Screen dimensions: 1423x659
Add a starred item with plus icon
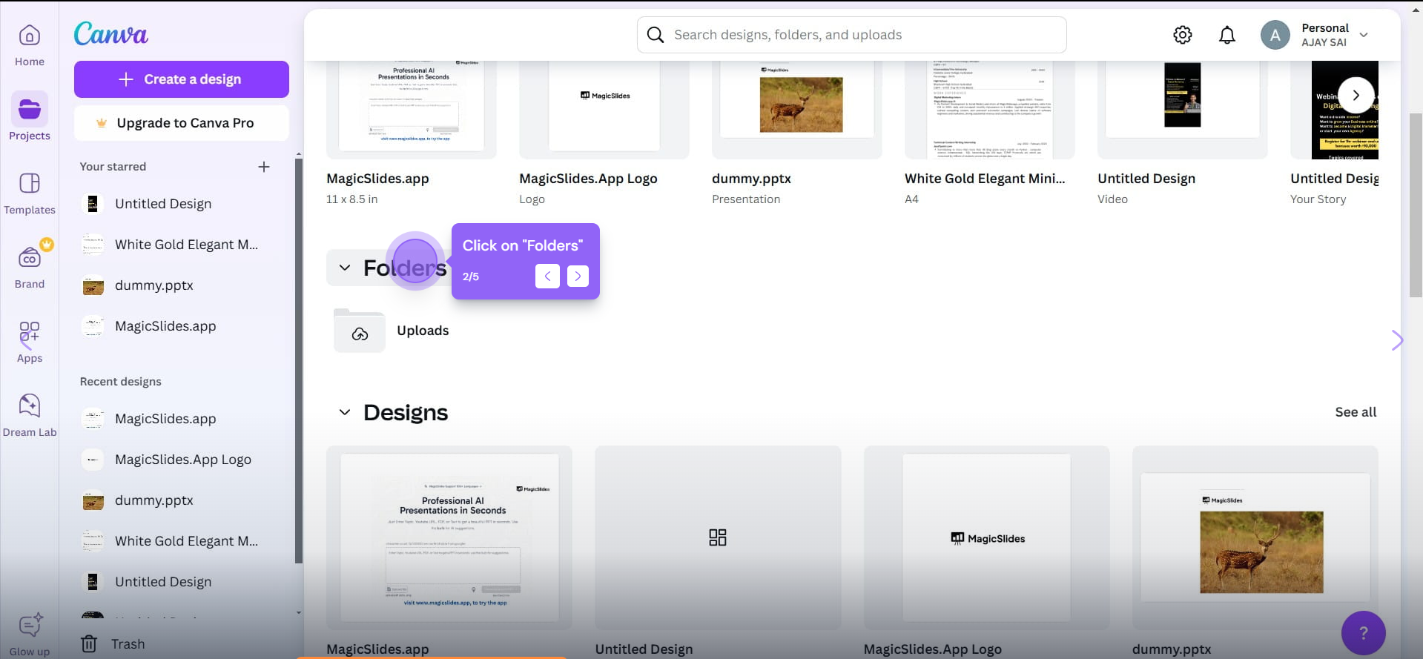click(264, 167)
